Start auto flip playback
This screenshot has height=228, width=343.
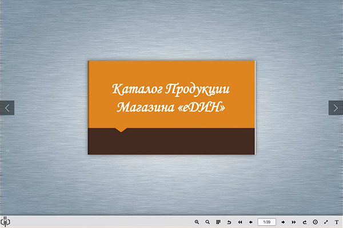tap(315, 222)
